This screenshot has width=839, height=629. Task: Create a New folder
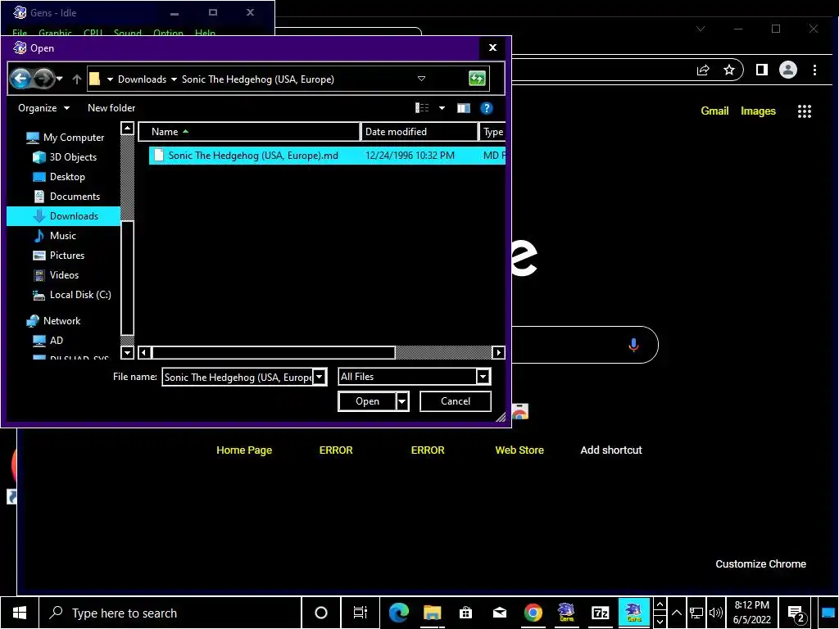click(x=111, y=108)
